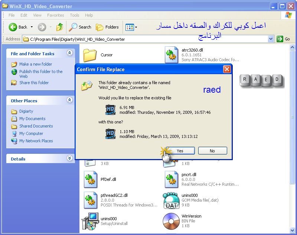Click the Back arrow icon
The image size is (297, 235).
tap(13, 27)
